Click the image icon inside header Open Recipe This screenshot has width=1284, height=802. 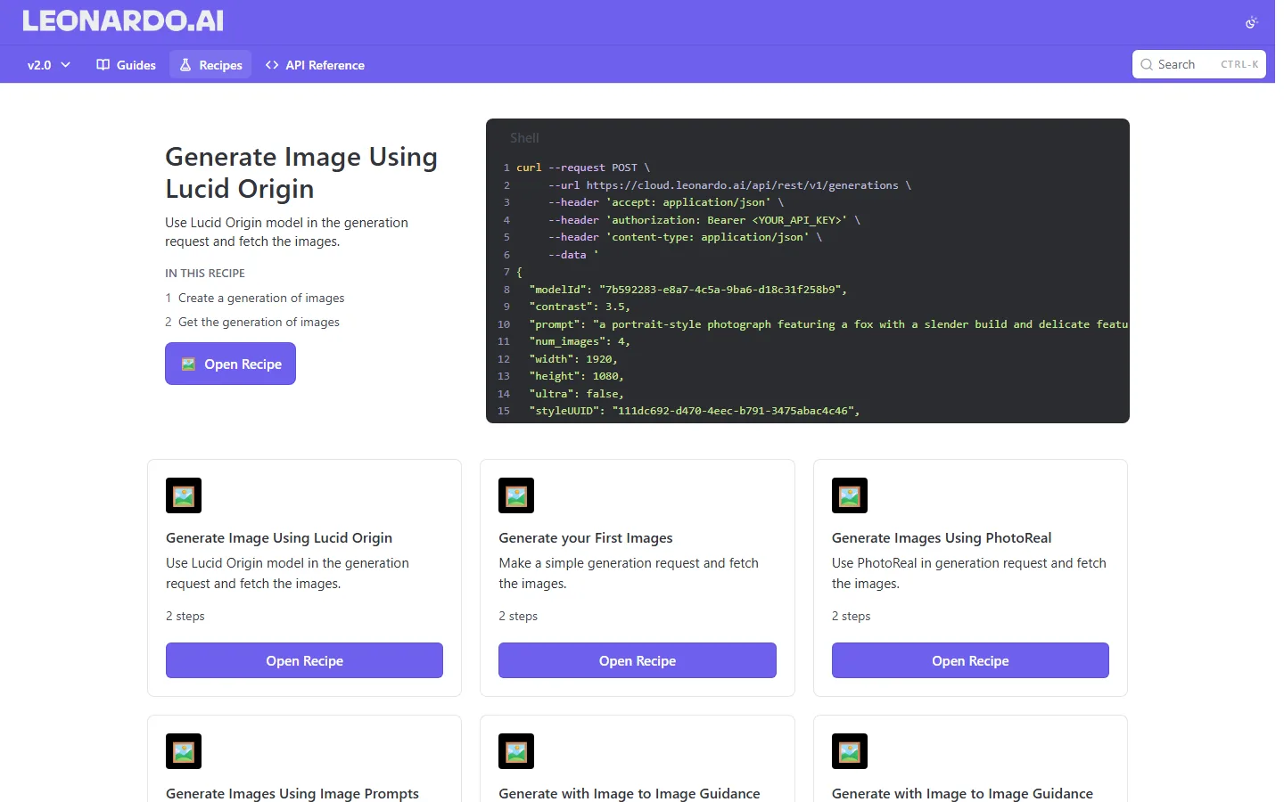[x=189, y=364]
